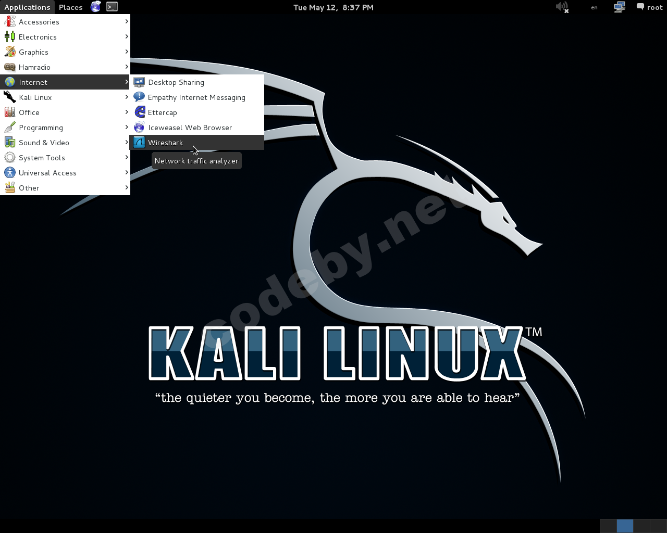Open the terminal launcher in top panel

tap(112, 7)
